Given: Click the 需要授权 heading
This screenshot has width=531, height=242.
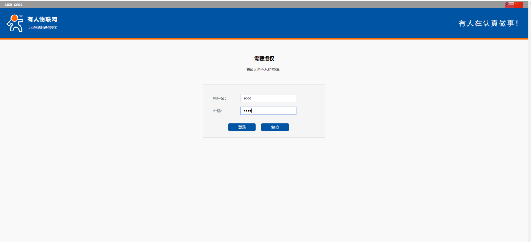Looking at the screenshot, I should pos(264,59).
